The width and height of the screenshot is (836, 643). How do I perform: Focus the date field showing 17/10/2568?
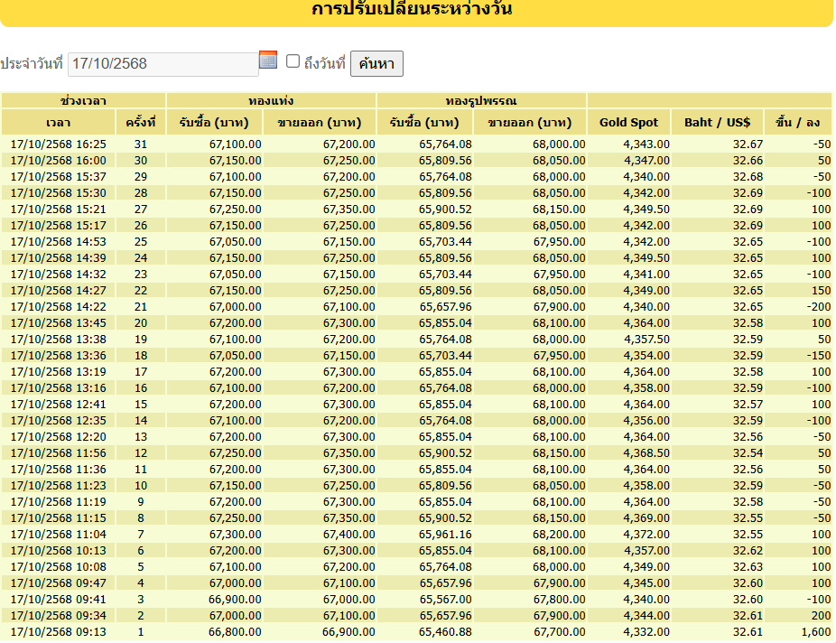click(163, 64)
